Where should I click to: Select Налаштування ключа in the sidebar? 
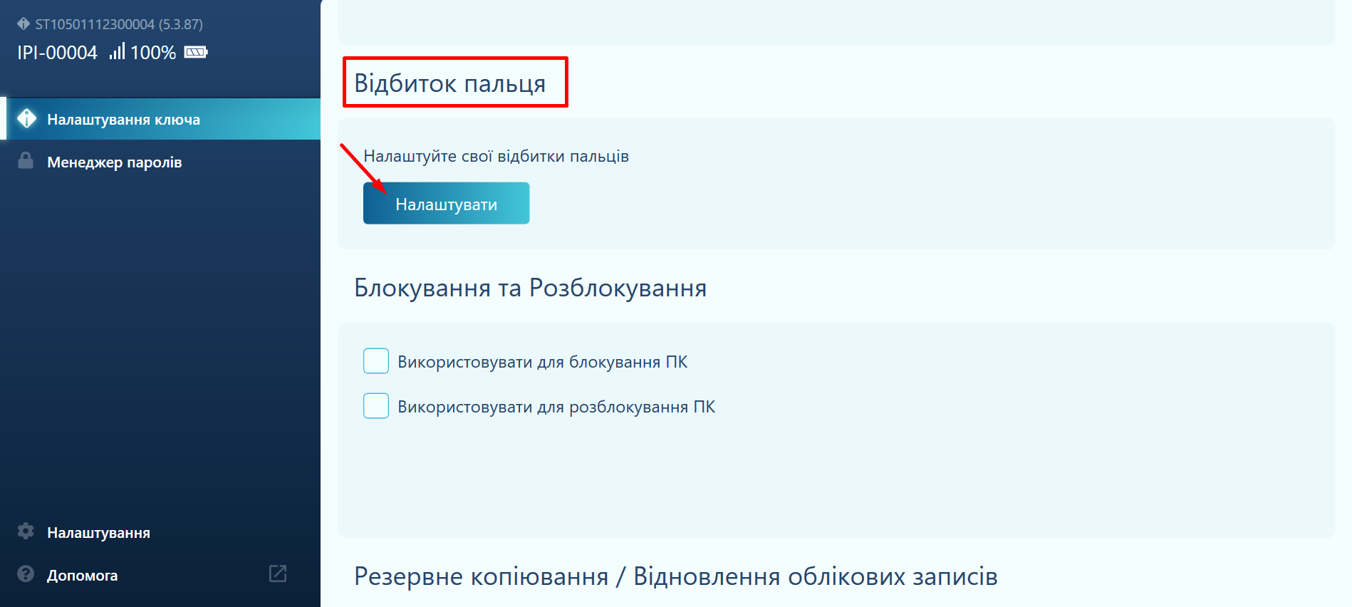tap(123, 120)
